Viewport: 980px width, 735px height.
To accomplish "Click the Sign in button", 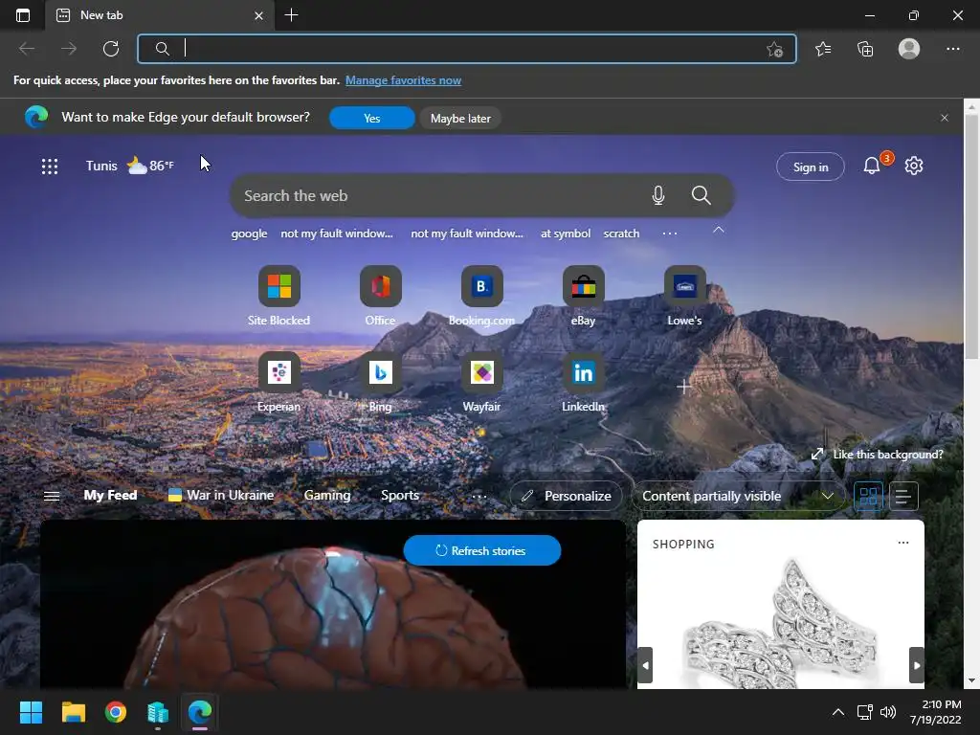I will 811,167.
